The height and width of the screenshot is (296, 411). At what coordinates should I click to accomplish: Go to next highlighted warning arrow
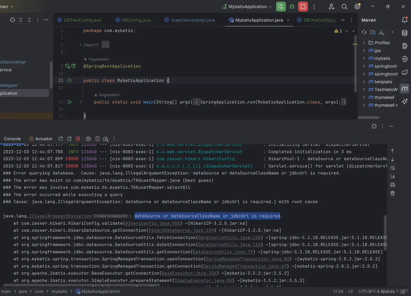tap(353, 31)
